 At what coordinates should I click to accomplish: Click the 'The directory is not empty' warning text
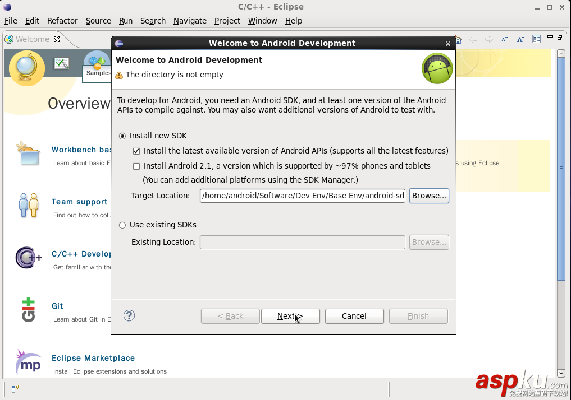(x=175, y=75)
